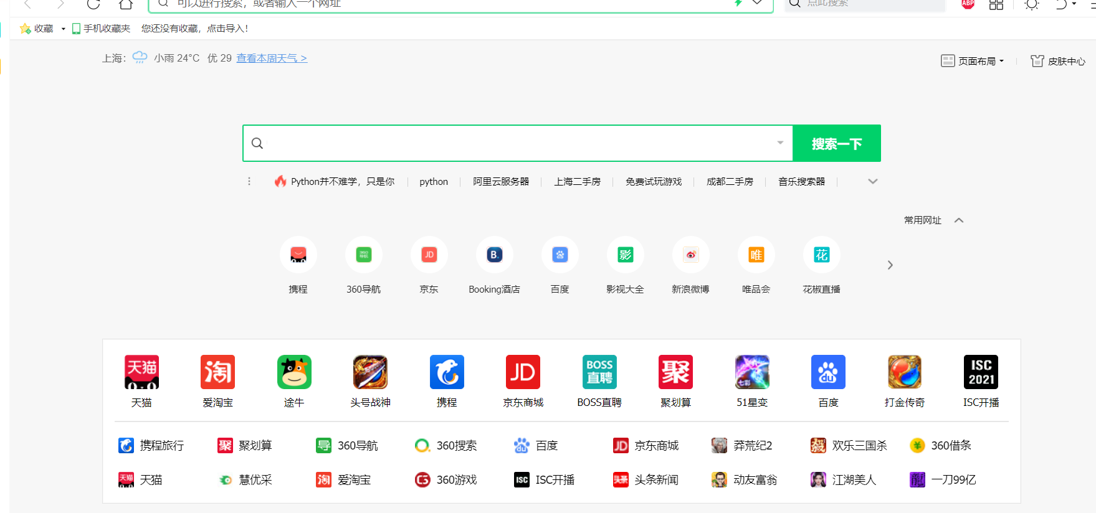Open the 天猫 large tile
This screenshot has height=513, width=1096.
(141, 372)
